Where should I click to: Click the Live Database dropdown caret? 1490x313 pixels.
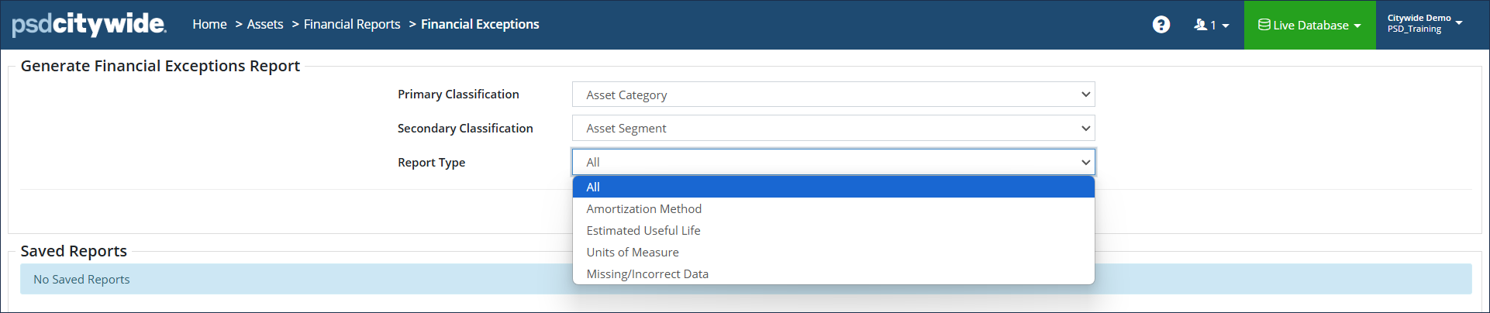tap(1357, 26)
